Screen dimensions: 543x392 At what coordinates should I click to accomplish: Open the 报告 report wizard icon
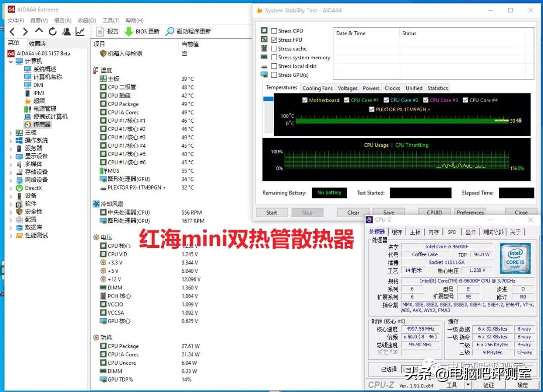tap(108, 31)
